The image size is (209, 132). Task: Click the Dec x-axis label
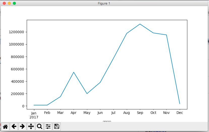point(180,113)
